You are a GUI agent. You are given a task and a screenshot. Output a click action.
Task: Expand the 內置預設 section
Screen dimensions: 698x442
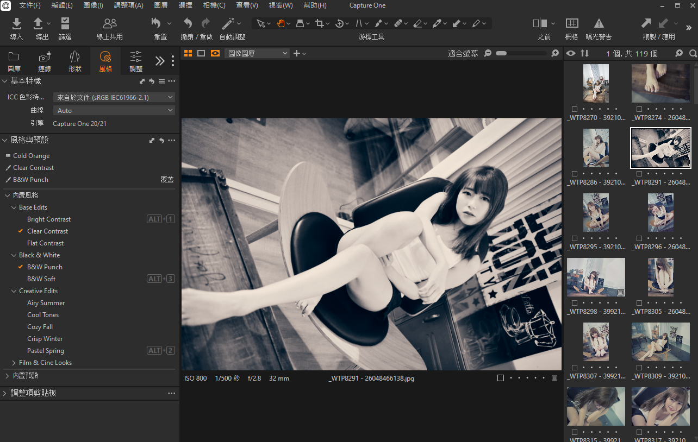[x=7, y=376]
